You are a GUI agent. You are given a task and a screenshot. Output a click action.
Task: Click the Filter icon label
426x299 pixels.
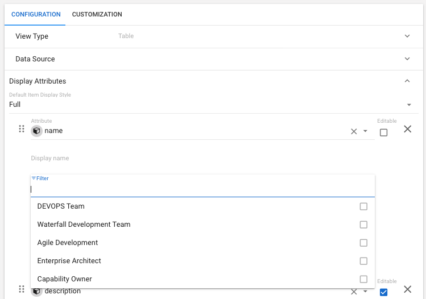coord(34,178)
